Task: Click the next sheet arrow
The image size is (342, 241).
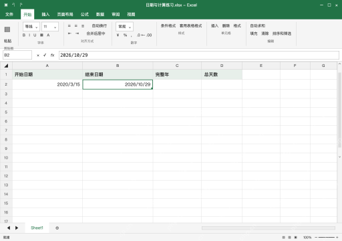Action: (17, 228)
